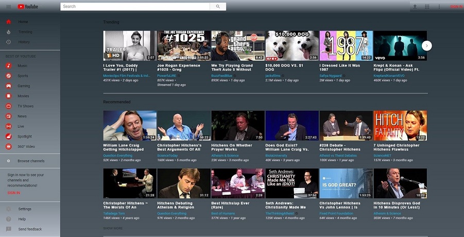Open IS GOD GREAT? video thumbnail
Screen dimensions: 464x237
346,183
